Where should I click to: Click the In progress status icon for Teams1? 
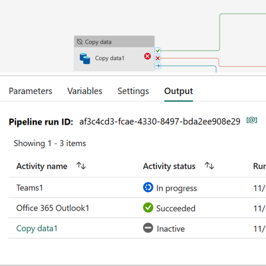click(x=148, y=187)
